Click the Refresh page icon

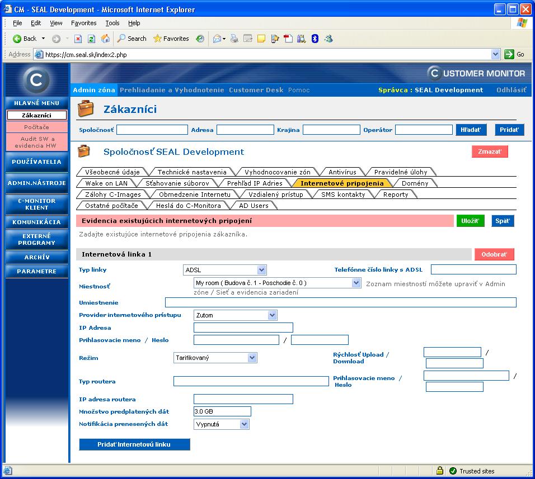click(91, 39)
